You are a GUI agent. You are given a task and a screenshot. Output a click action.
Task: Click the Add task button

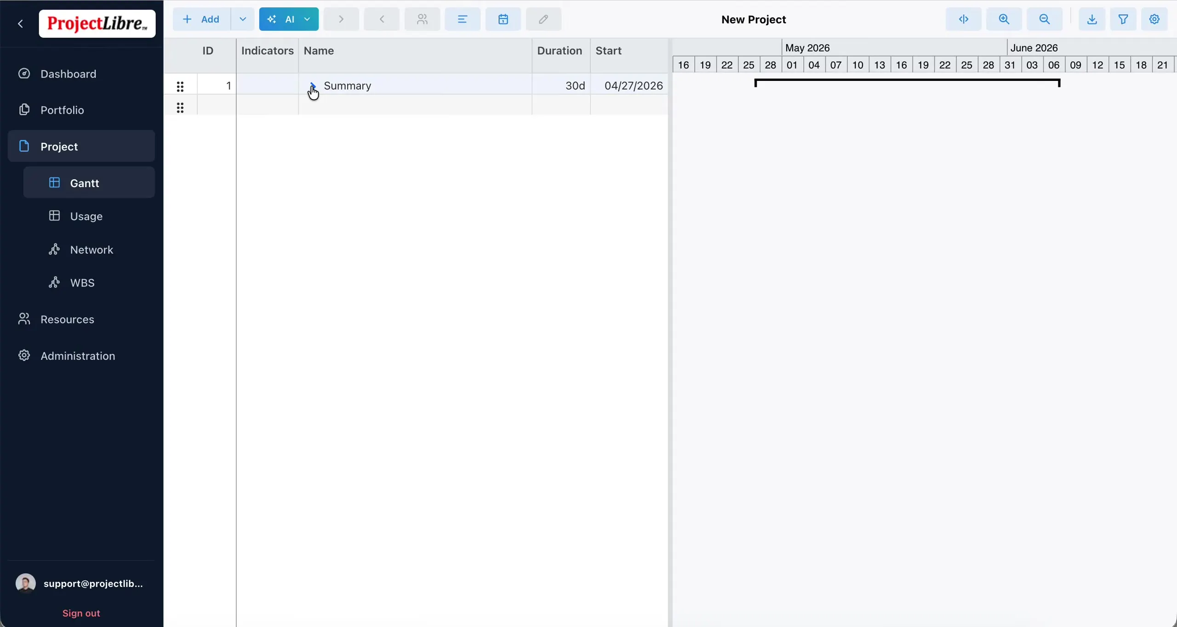[201, 19]
